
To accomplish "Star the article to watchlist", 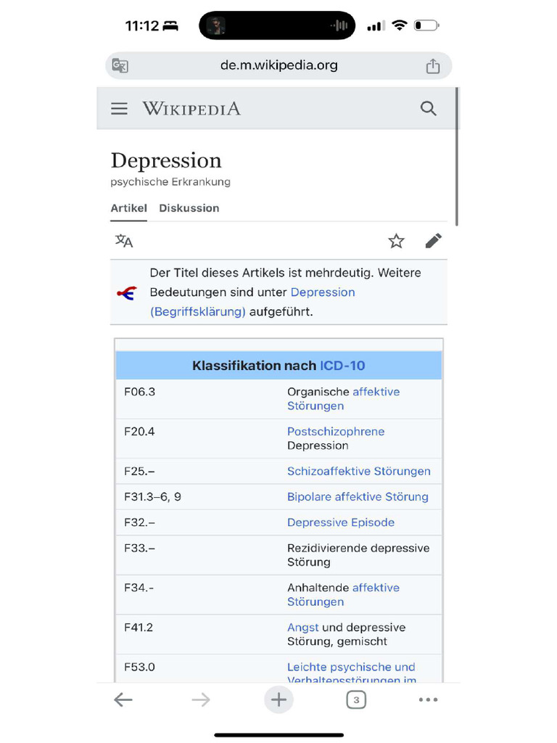I will [x=396, y=241].
